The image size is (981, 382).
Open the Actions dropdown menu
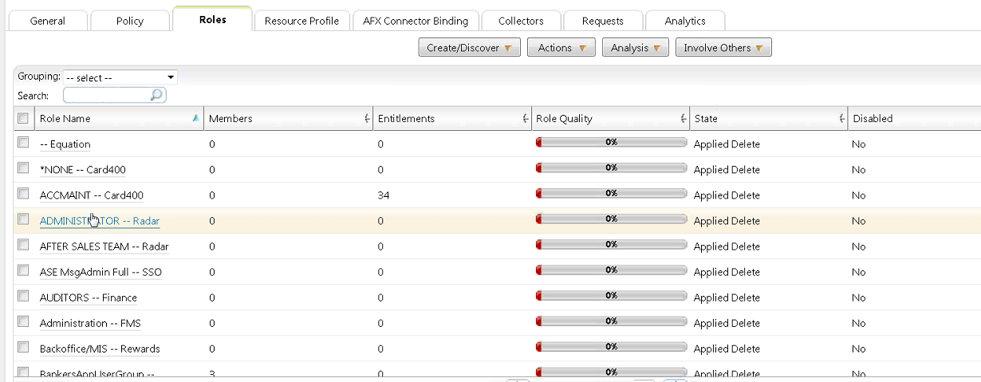(x=561, y=48)
